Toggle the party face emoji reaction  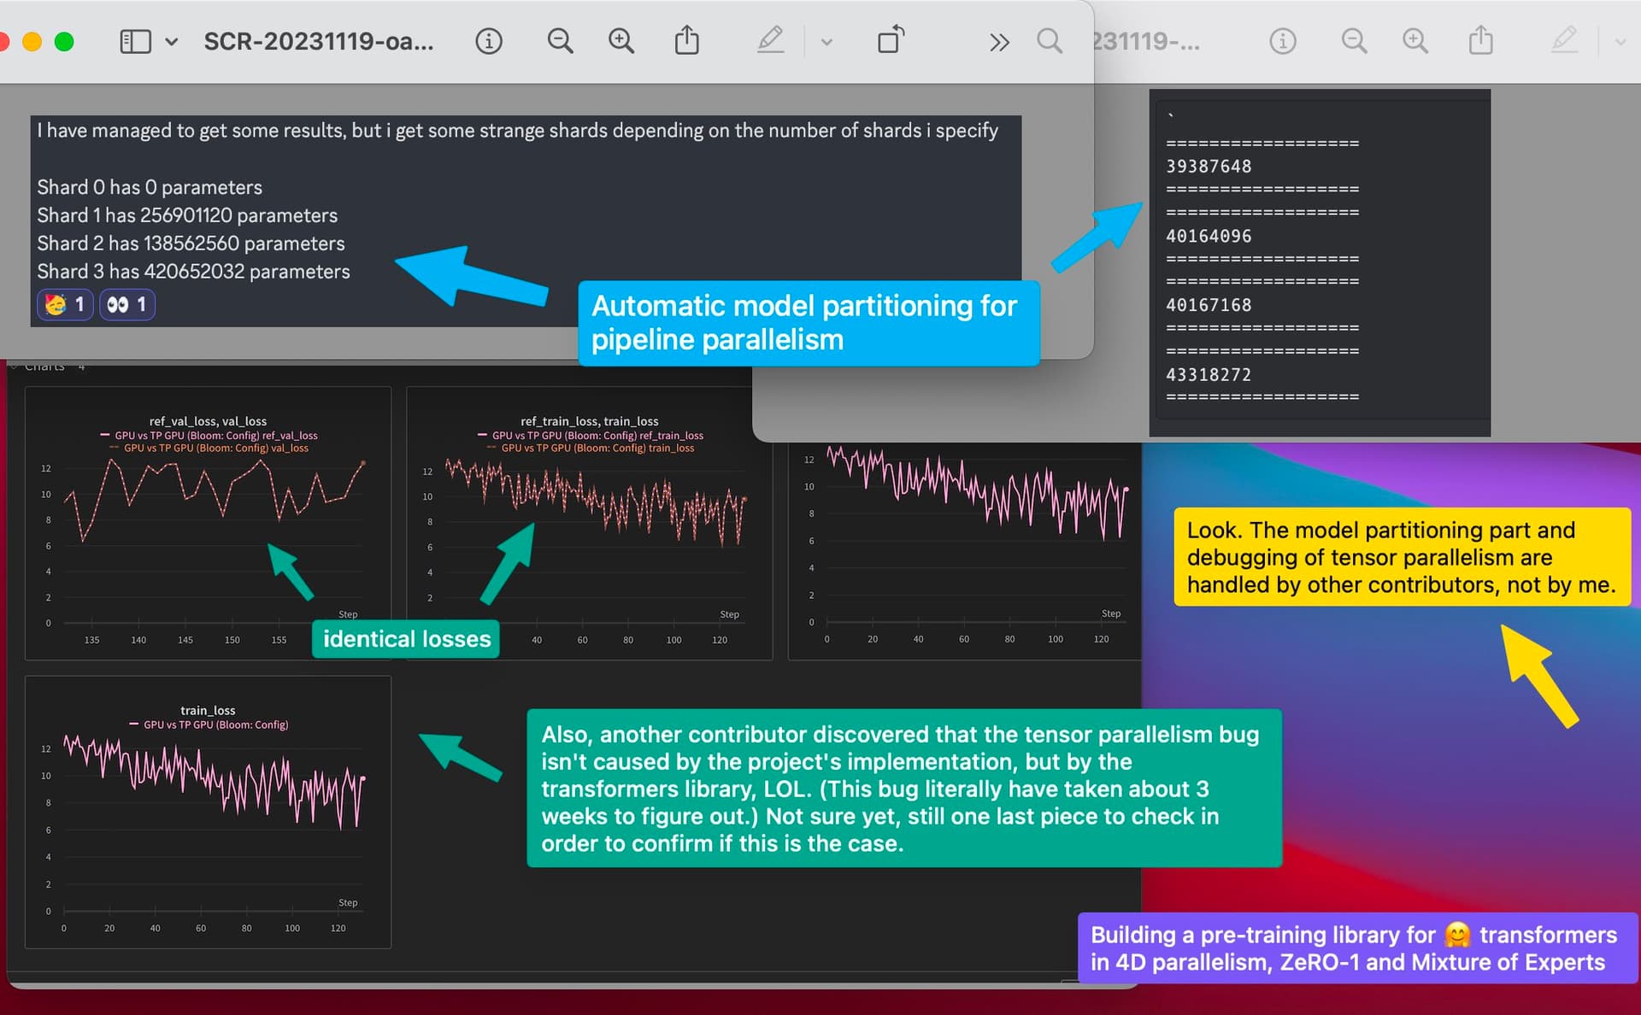coord(66,304)
